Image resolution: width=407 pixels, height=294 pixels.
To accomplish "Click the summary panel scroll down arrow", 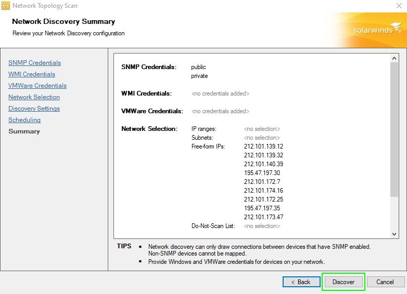I will [x=394, y=234].
